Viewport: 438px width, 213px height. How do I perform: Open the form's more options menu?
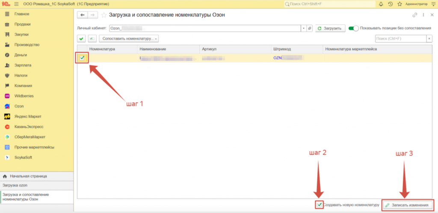coord(423,15)
